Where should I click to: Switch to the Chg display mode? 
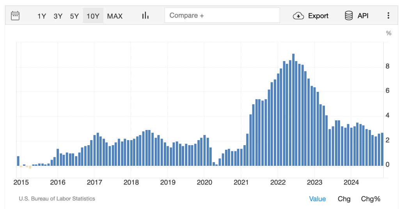click(344, 199)
